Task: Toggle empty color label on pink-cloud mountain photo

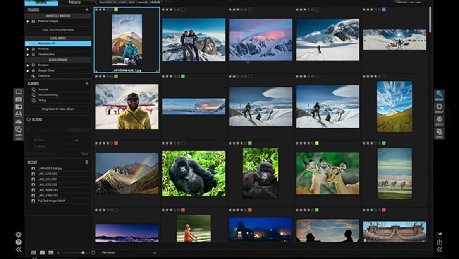Action: pyautogui.click(x=250, y=10)
